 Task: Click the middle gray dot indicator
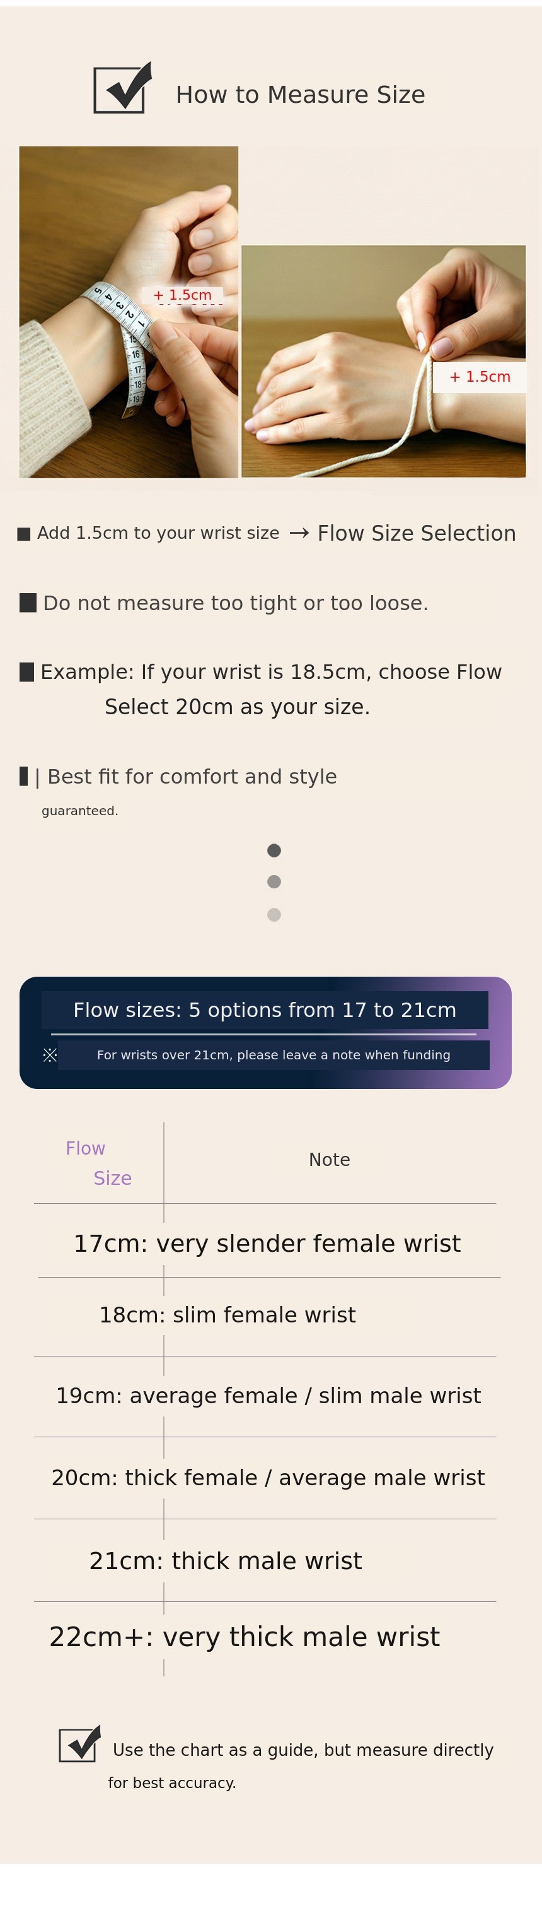[274, 881]
